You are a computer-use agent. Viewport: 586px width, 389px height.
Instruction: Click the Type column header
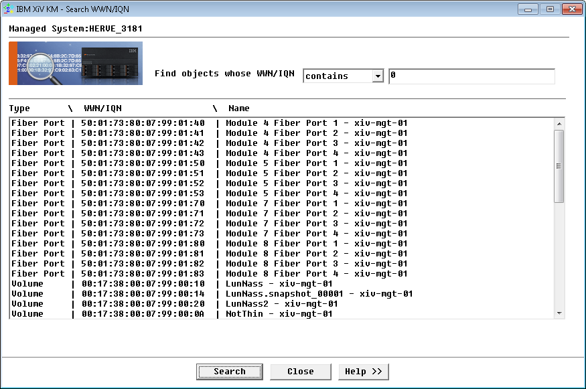tap(19, 108)
